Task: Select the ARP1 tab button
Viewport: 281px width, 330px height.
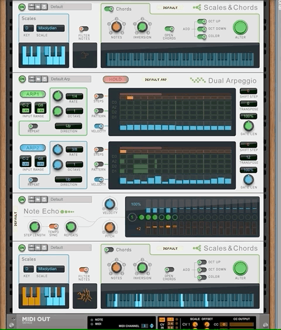Action: click(33, 94)
